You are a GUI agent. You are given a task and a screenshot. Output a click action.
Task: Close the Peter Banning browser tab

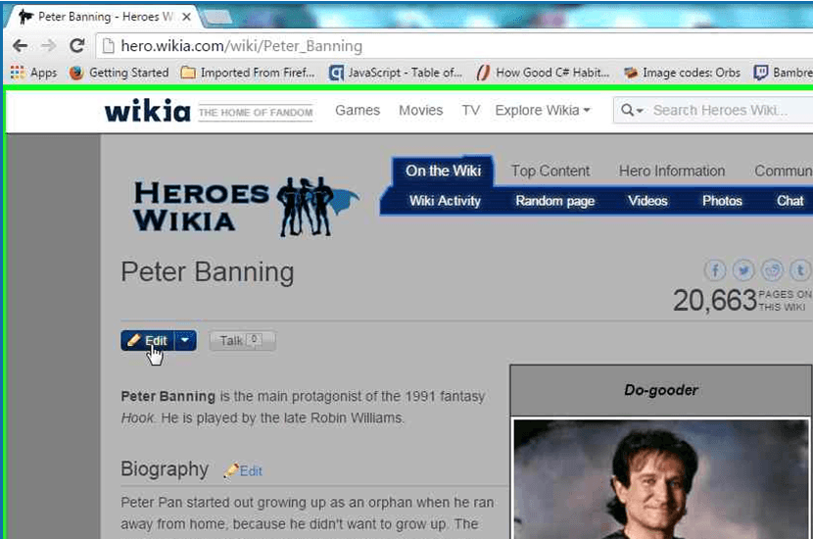tap(187, 17)
